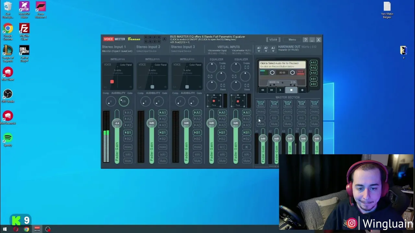Click to select audio file for playback

point(282,65)
